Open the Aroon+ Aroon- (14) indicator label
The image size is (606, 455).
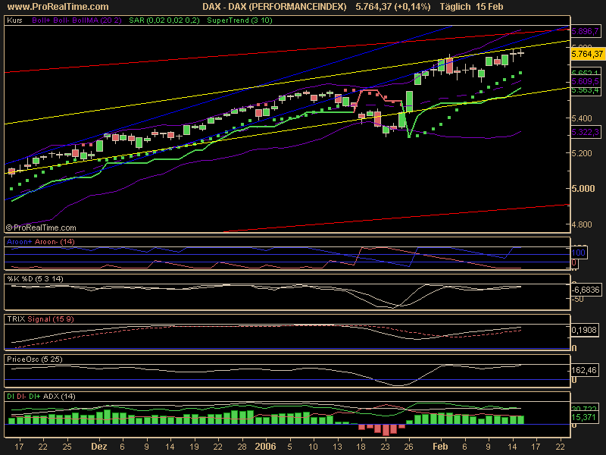click(41, 242)
